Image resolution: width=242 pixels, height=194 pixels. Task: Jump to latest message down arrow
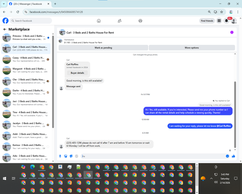[230, 150]
